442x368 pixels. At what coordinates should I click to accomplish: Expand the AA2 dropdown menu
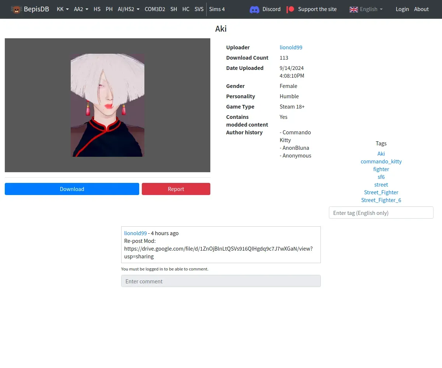(x=81, y=9)
